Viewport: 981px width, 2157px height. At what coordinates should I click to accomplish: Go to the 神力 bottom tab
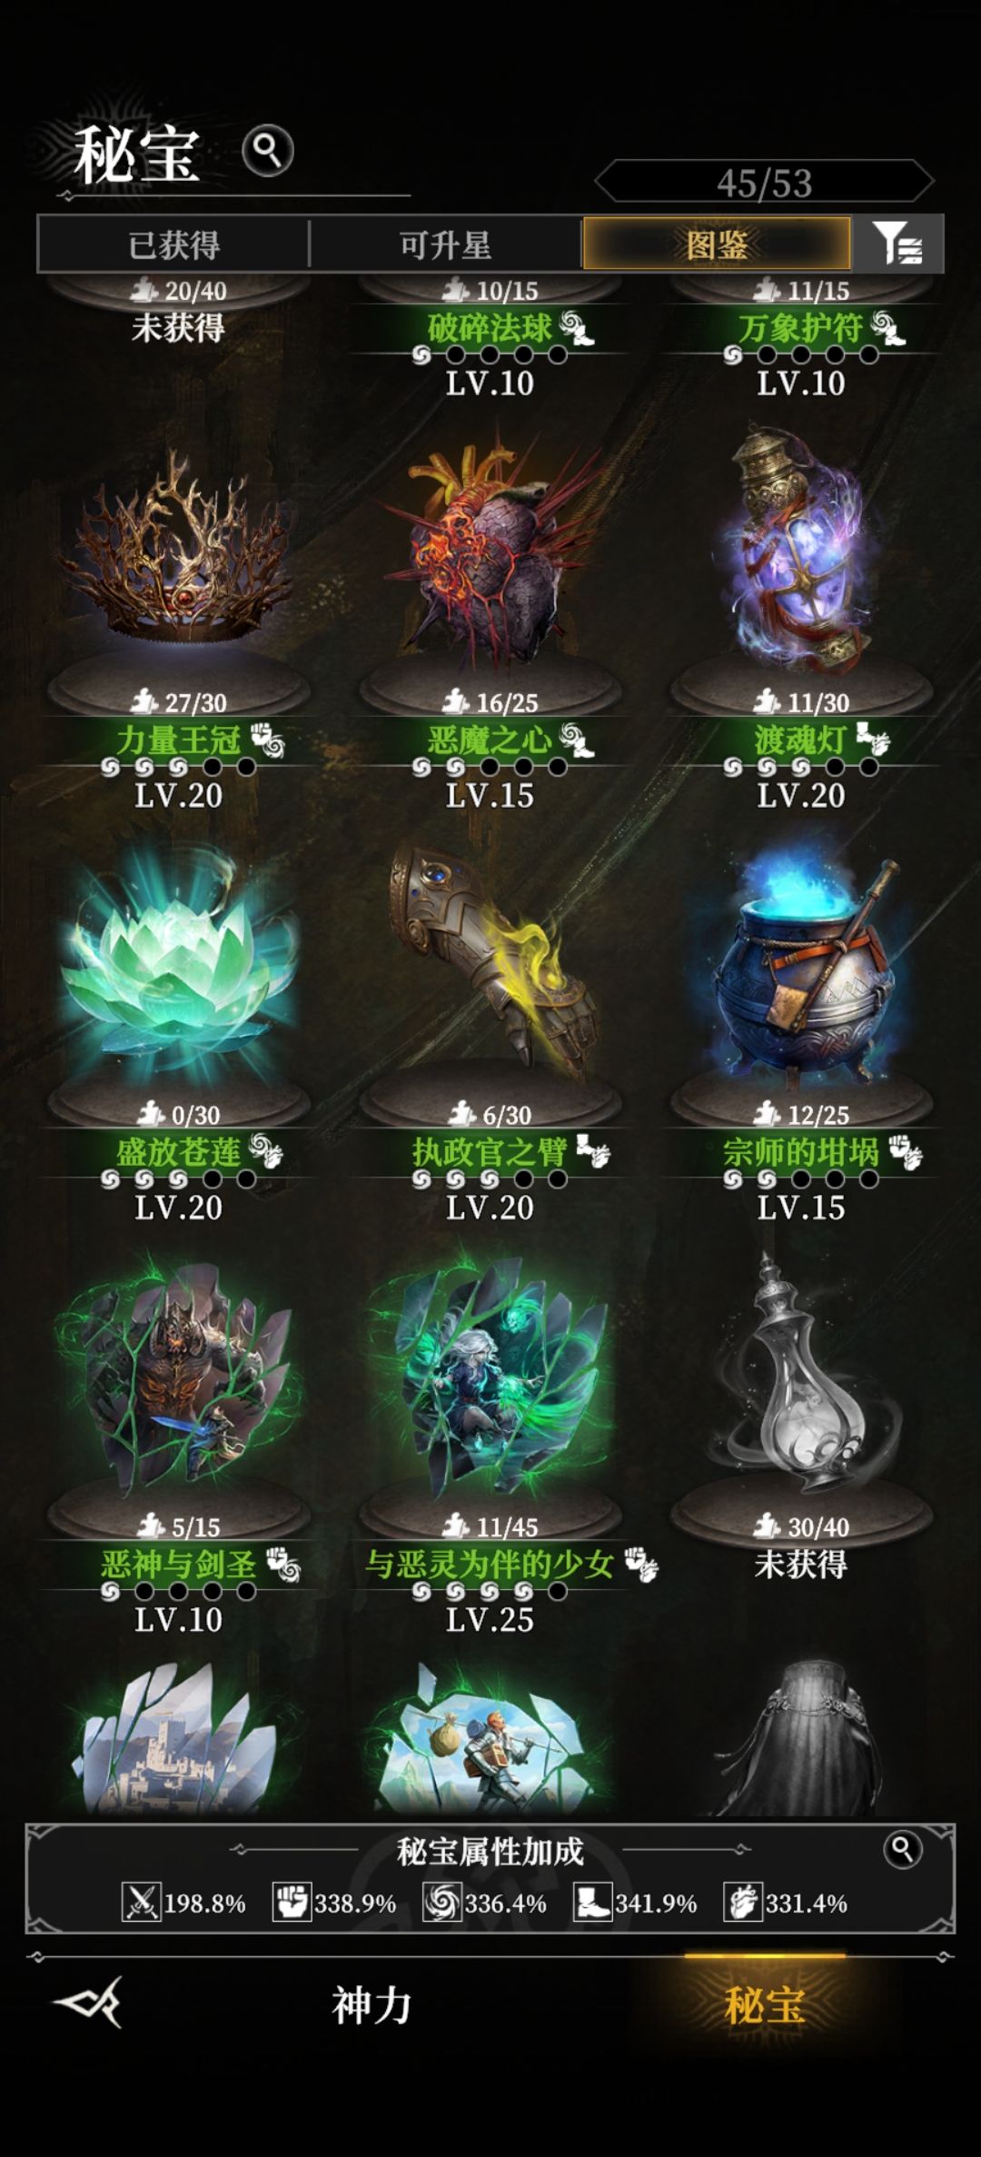pyautogui.click(x=372, y=2004)
